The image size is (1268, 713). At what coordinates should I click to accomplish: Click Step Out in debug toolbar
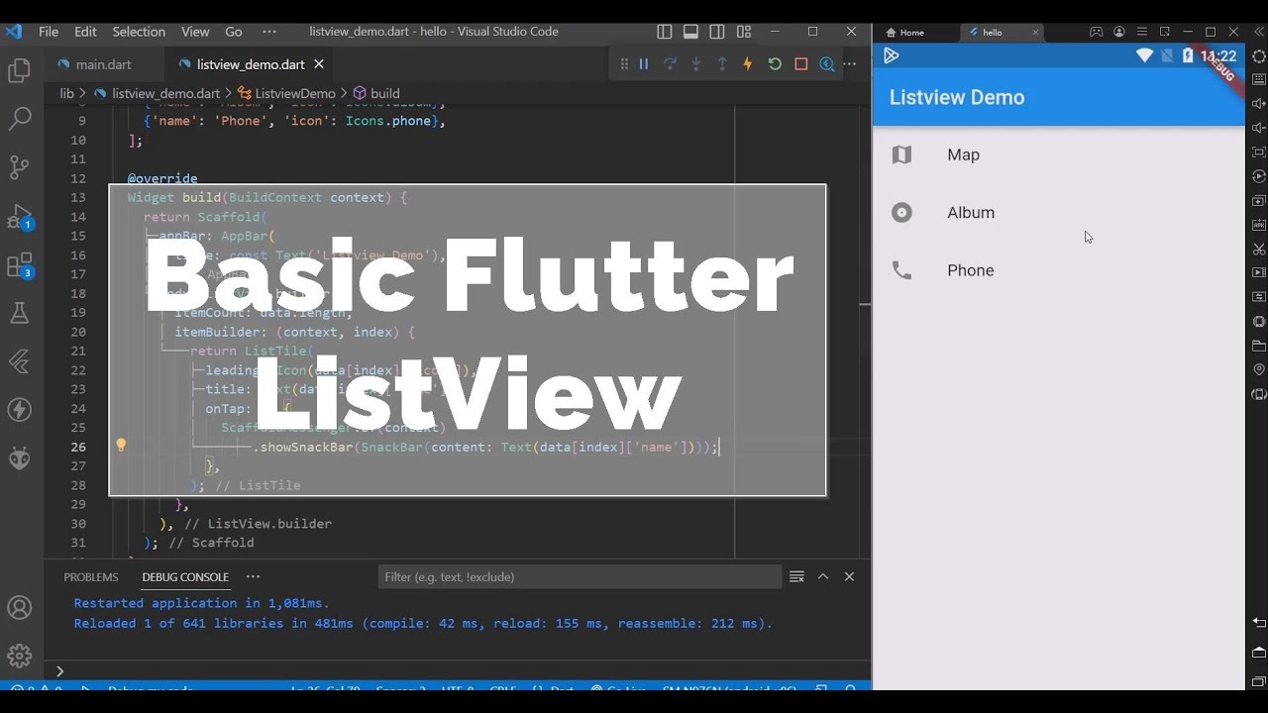coord(722,64)
